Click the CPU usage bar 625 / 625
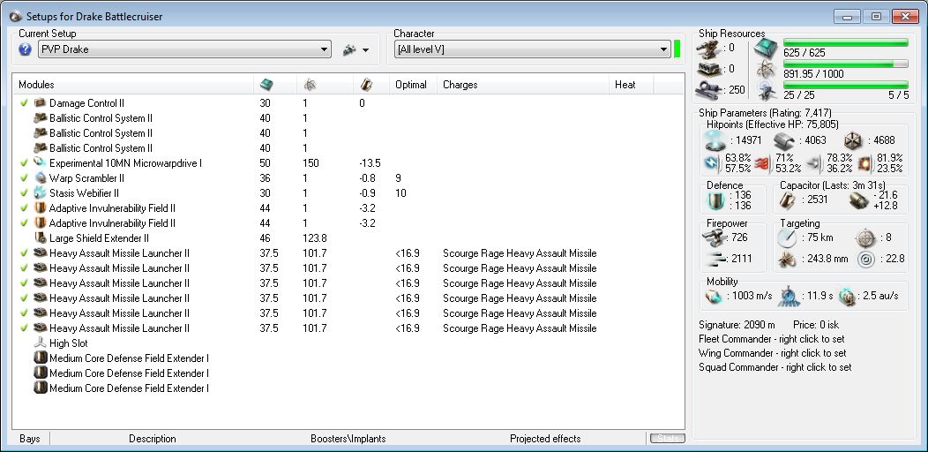928x452 pixels. pos(846,42)
